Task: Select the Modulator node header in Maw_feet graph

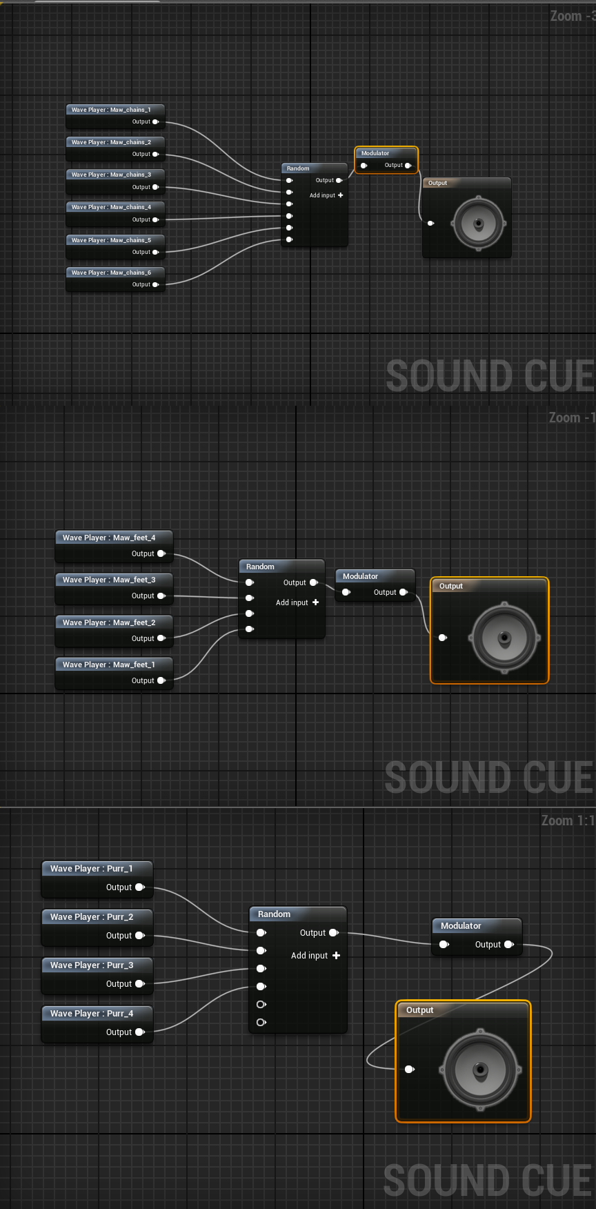Action: (x=374, y=576)
